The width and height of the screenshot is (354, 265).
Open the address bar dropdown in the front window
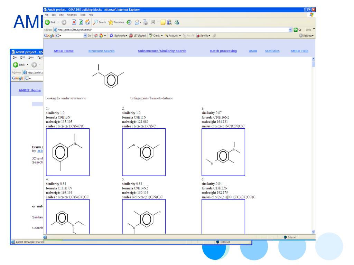(290, 30)
